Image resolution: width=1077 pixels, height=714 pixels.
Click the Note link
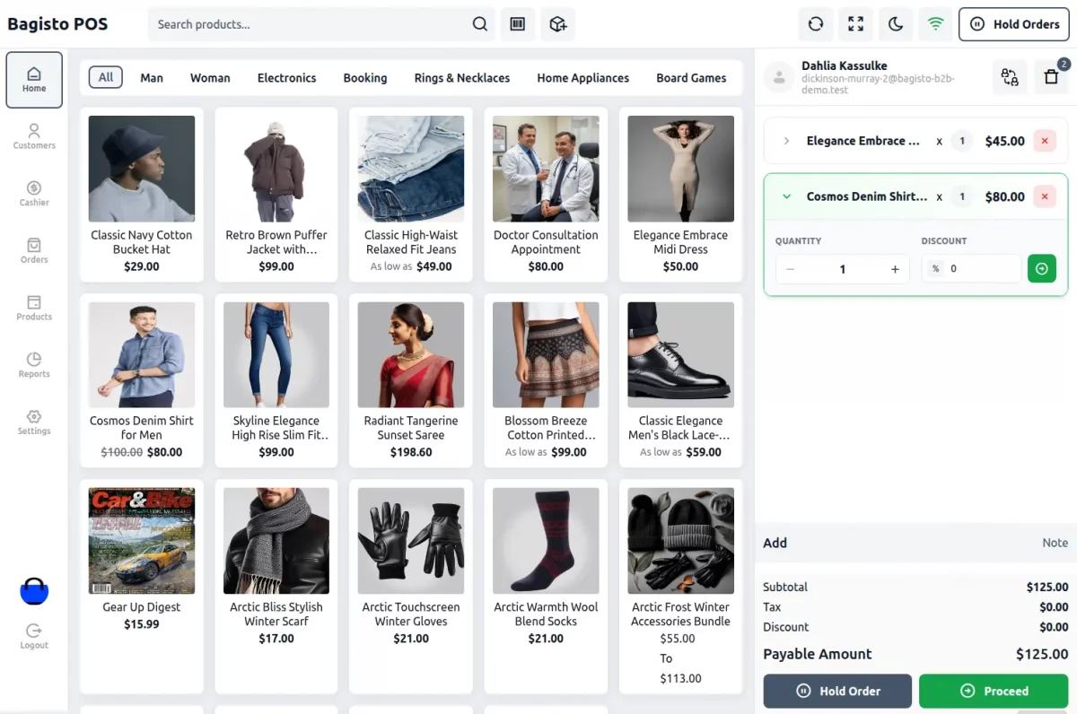tap(1055, 543)
